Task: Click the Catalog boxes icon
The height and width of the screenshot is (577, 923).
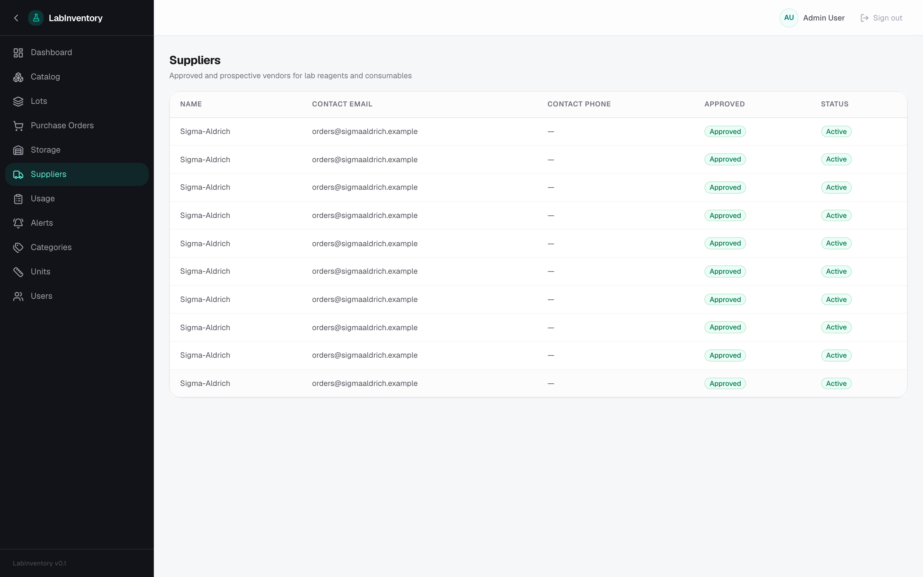Action: click(18, 77)
